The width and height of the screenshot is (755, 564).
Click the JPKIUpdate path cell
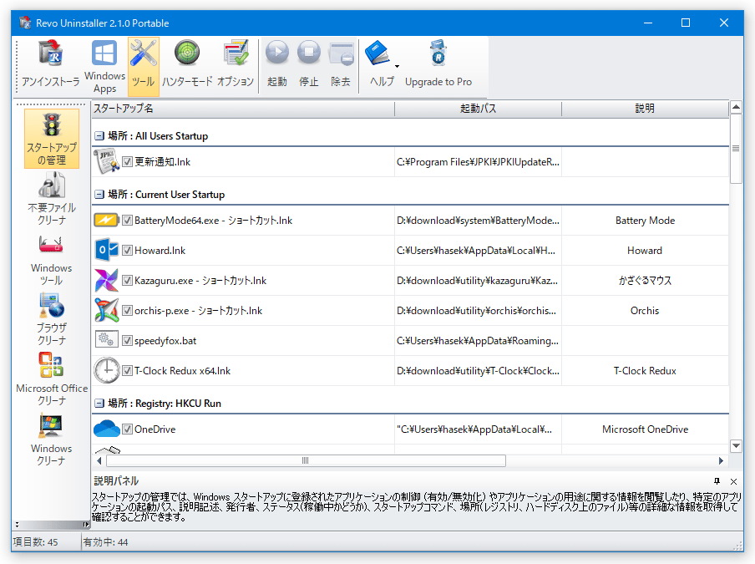pyautogui.click(x=478, y=162)
